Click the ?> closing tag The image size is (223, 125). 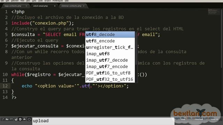[14, 97]
